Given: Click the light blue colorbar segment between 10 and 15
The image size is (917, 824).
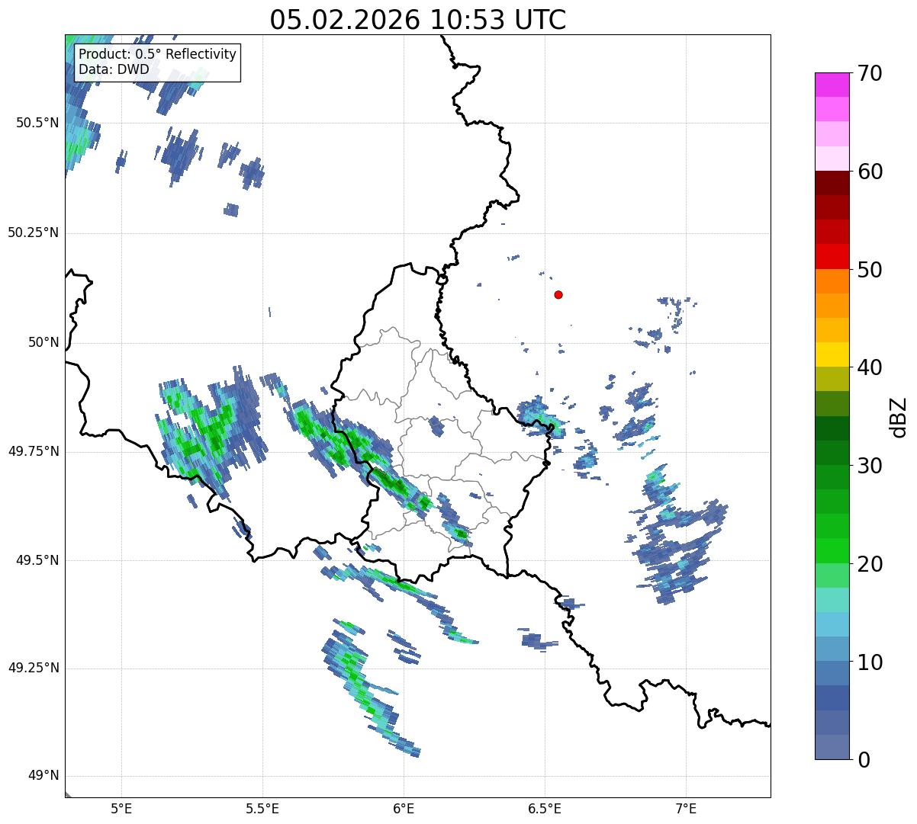Looking at the screenshot, I should click(832, 624).
